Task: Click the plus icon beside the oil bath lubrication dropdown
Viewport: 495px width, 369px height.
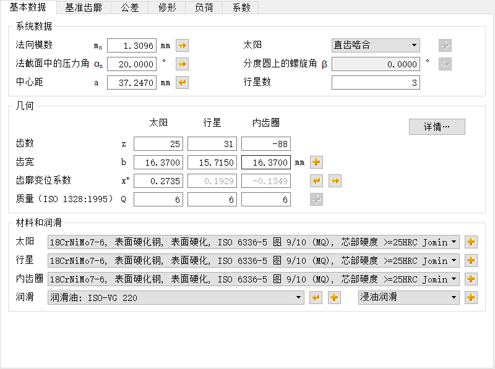Action: pos(471,297)
